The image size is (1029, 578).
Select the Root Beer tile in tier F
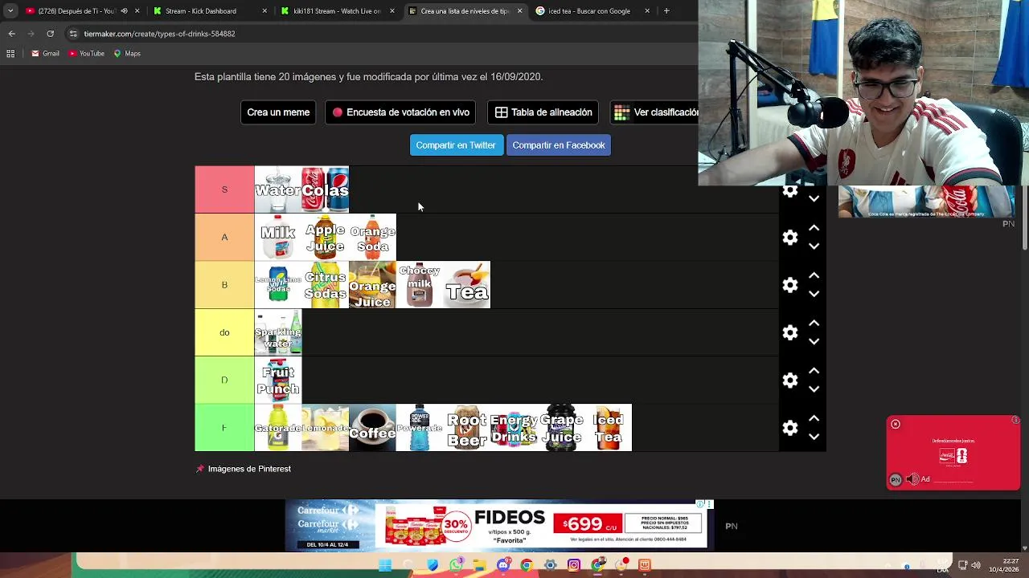click(467, 428)
